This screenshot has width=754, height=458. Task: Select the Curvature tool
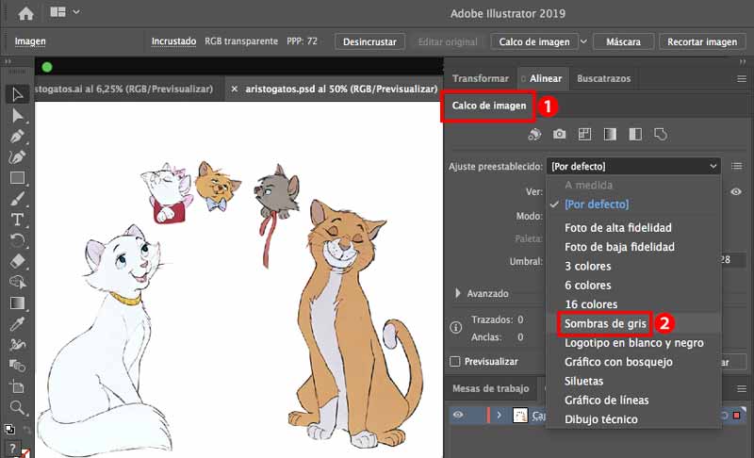[x=17, y=157]
